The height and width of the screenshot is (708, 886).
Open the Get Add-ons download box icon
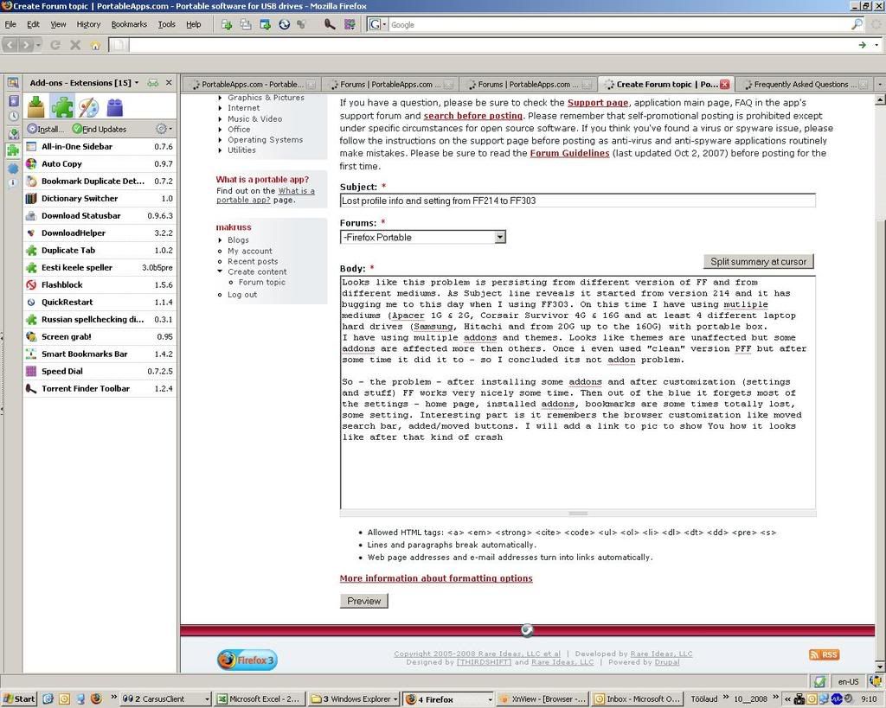click(x=36, y=106)
